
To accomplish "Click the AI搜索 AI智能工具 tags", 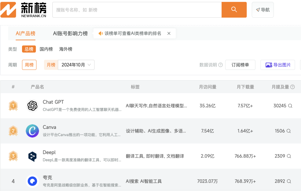I will tap(144, 181).
